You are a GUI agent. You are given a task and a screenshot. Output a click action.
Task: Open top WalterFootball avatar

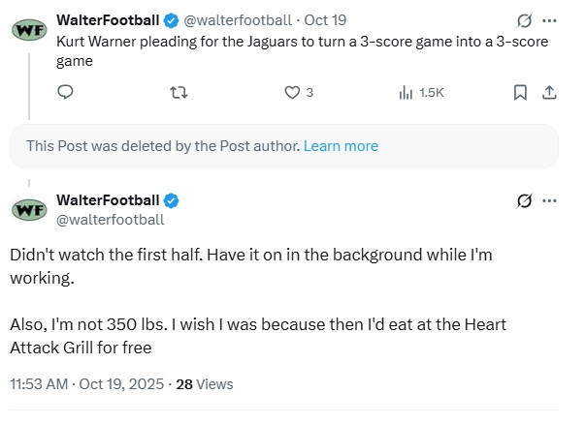pyautogui.click(x=28, y=29)
